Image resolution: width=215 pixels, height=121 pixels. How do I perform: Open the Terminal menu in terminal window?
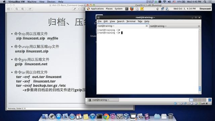point(131,22)
